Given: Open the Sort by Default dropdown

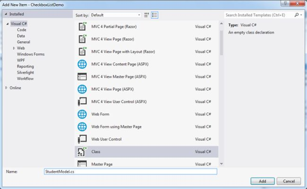Looking at the screenshot, I should pyautogui.click(x=116, y=15).
